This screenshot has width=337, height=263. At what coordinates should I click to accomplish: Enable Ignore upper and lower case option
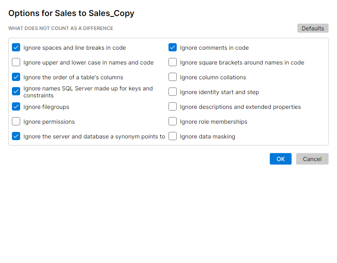click(x=16, y=62)
